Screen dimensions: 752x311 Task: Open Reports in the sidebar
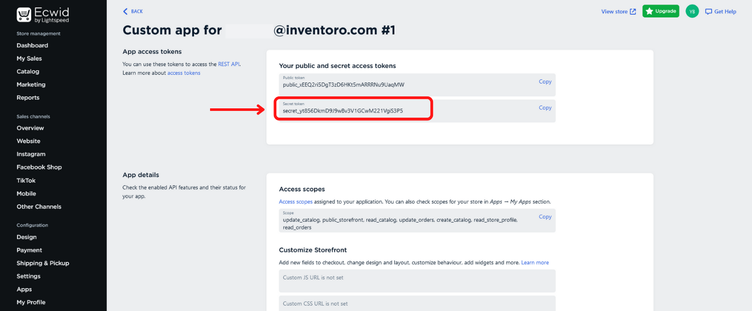pos(28,97)
